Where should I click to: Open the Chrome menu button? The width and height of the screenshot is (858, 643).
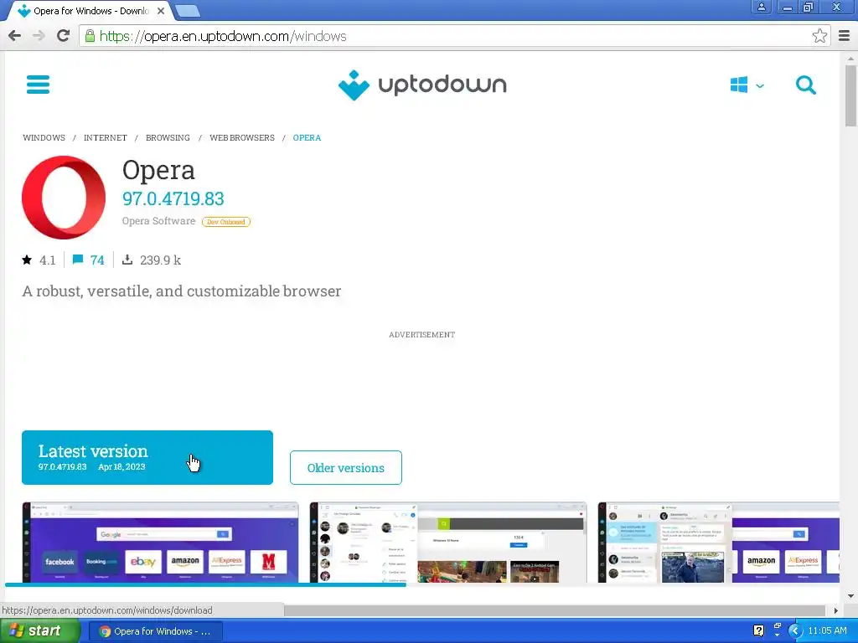tap(844, 36)
